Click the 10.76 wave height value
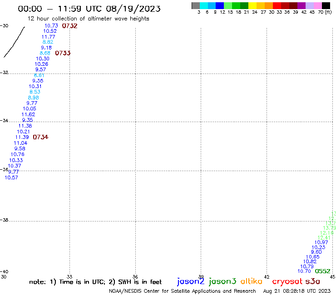This screenshot has width=336, height=295. click(x=18, y=154)
